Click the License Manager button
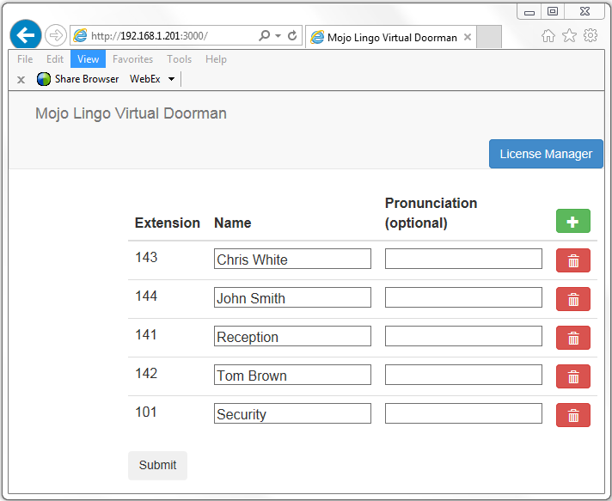612x501 pixels. coord(546,154)
